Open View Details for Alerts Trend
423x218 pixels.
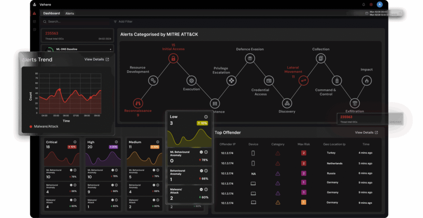click(97, 60)
